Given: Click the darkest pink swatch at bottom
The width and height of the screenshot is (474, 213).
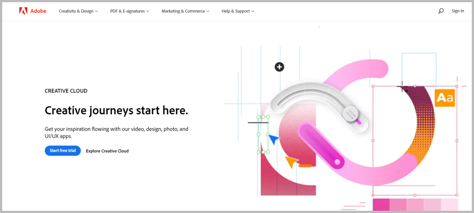Looking at the screenshot, I should point(381,204).
